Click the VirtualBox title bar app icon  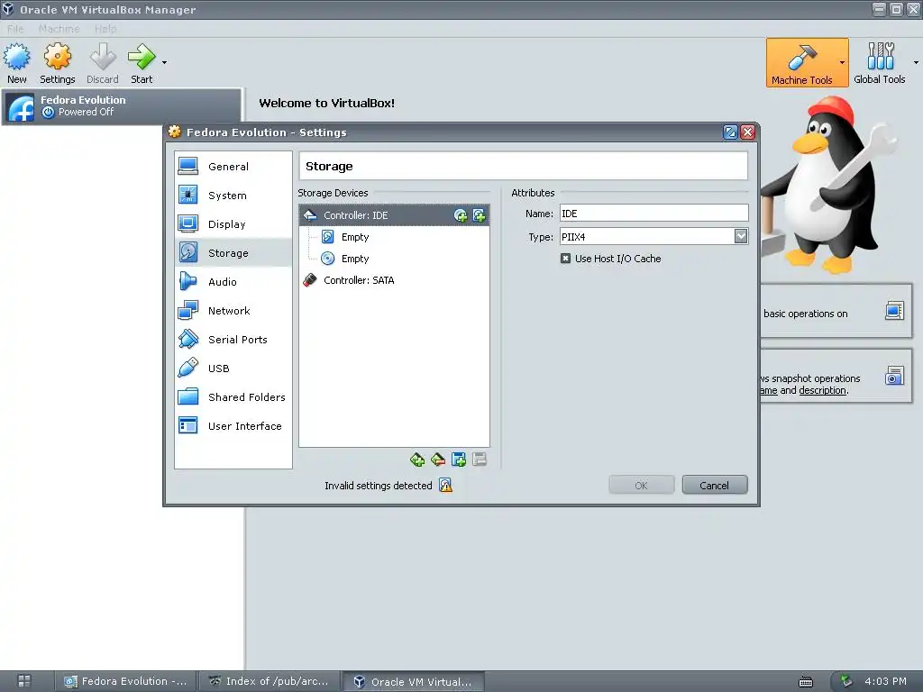pos(7,9)
